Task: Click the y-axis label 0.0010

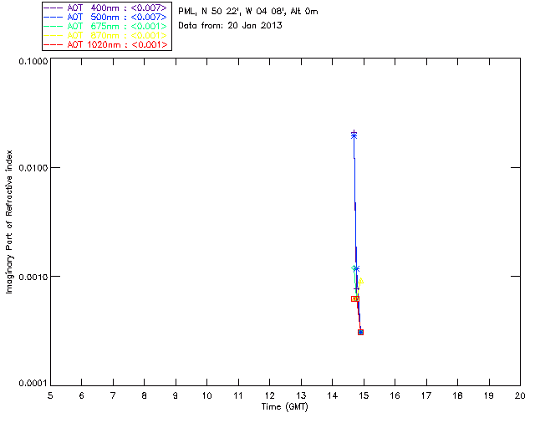Action: [x=33, y=277]
